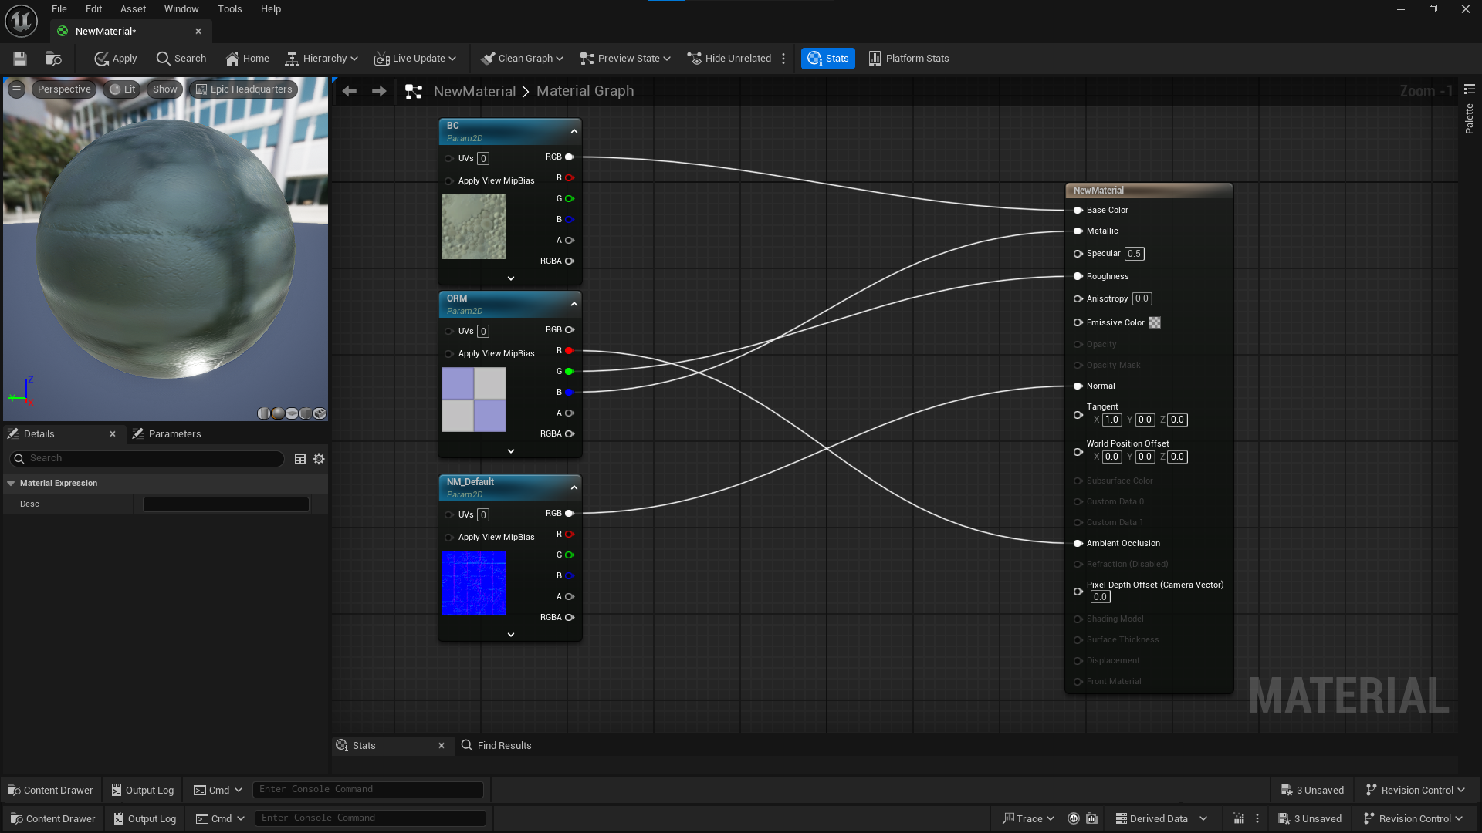Save the material with the floppy disk icon
Screen dimensions: 1482x833
tap(20, 59)
